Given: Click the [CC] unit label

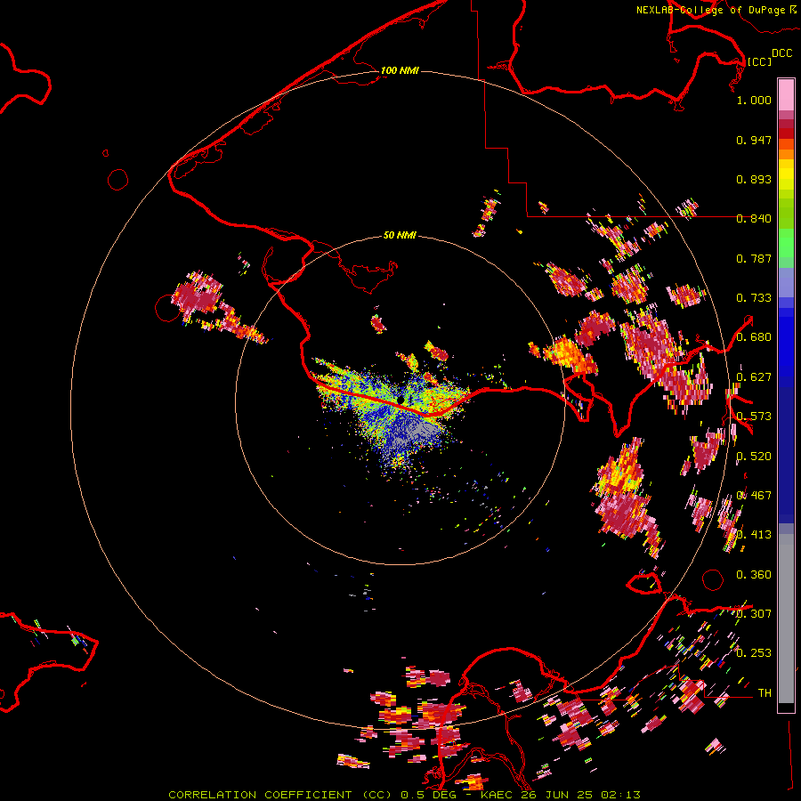Looking at the screenshot, I should (x=760, y=61).
